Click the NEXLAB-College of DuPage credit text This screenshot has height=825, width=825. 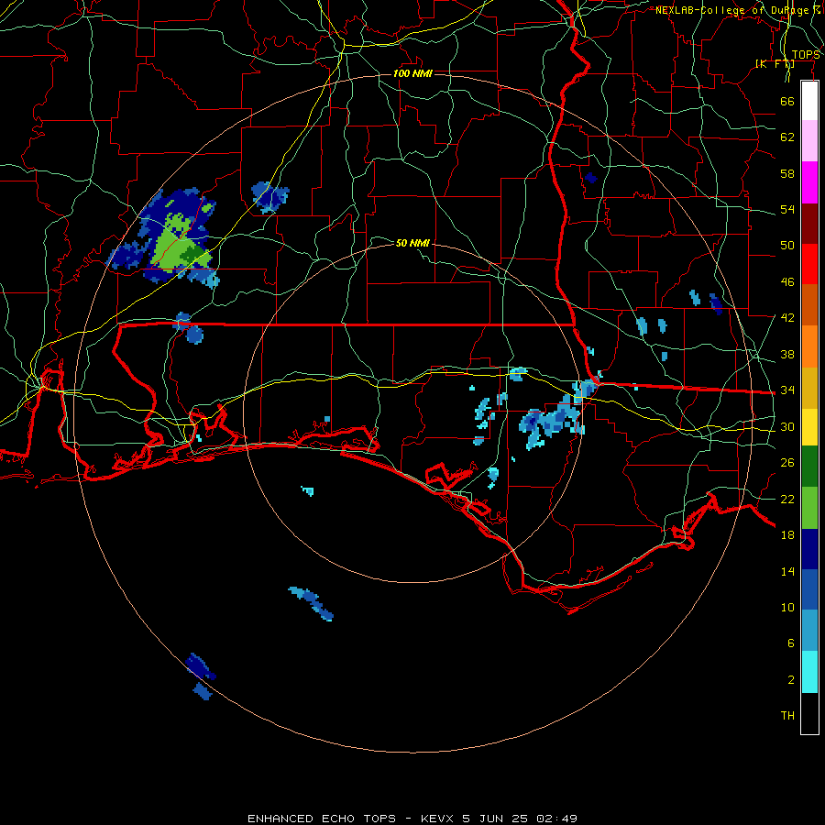point(738,10)
